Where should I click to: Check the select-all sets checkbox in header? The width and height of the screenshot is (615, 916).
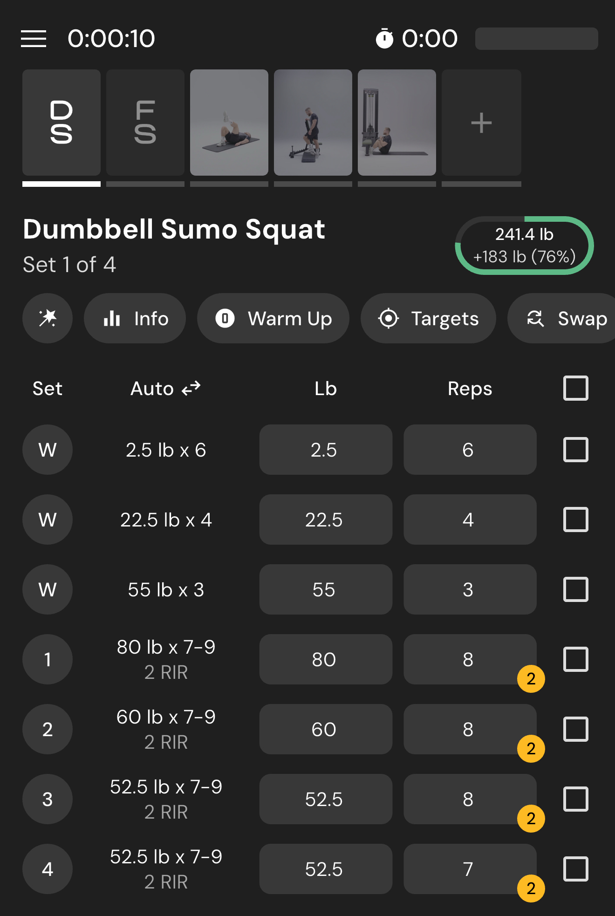(x=576, y=388)
